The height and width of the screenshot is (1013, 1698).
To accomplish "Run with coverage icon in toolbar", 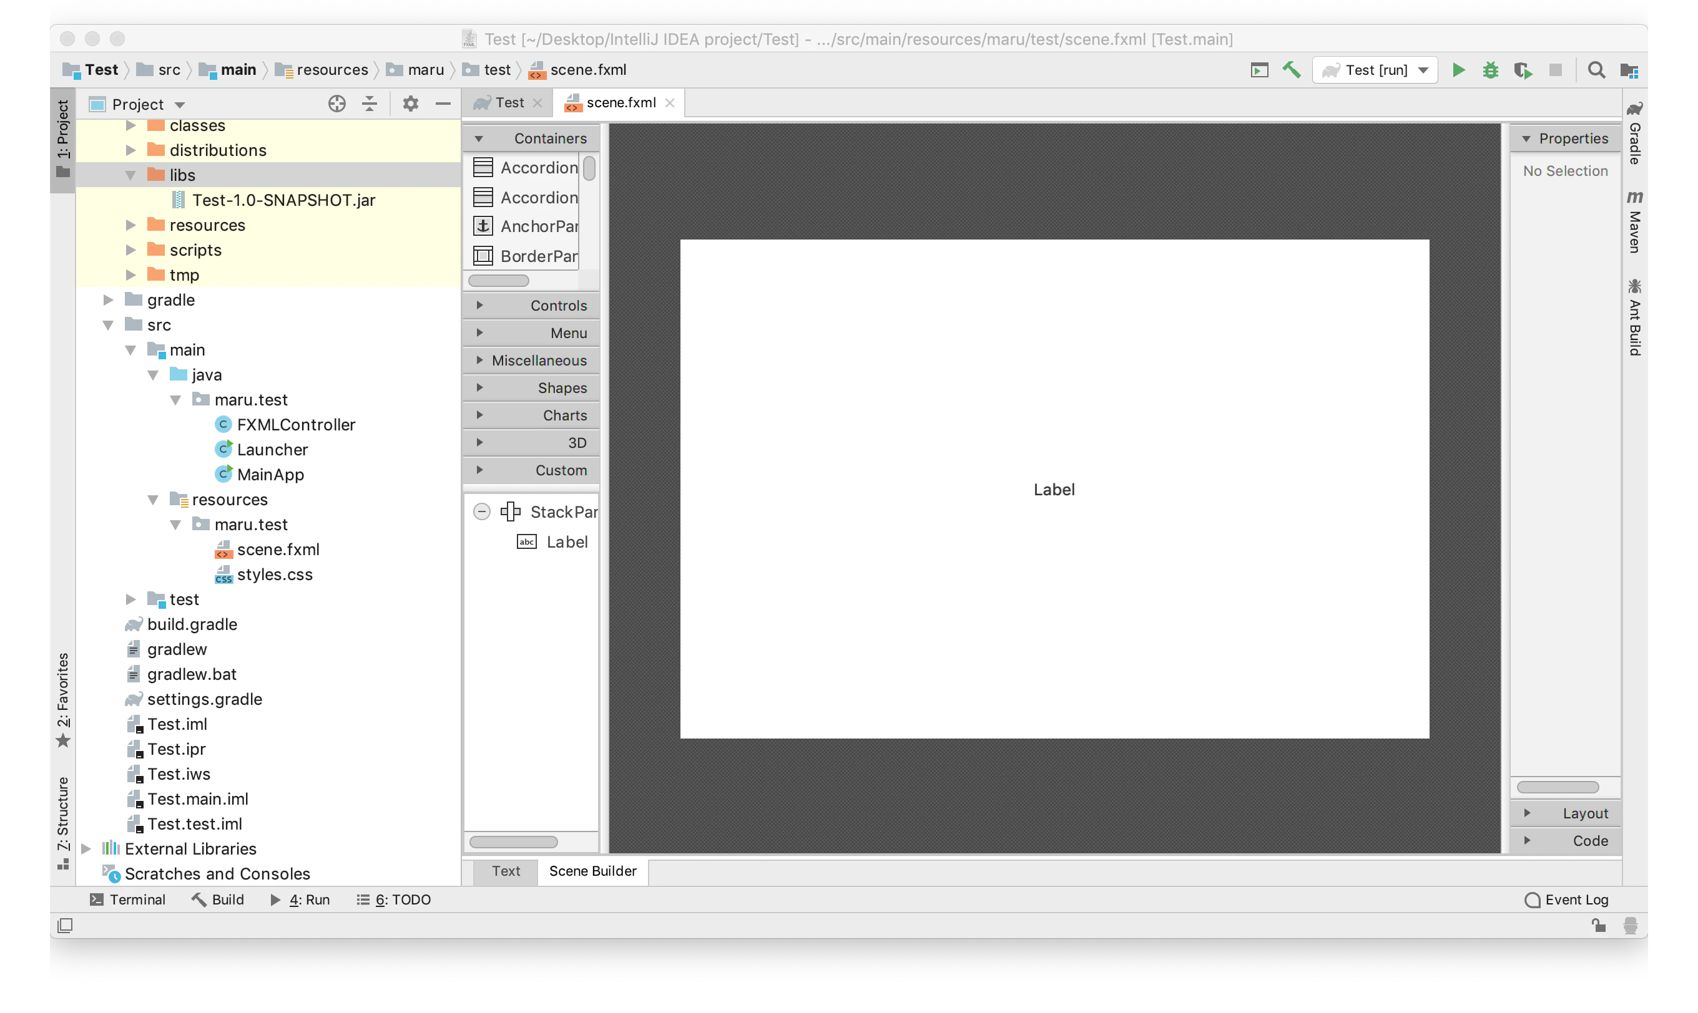I will (1523, 70).
